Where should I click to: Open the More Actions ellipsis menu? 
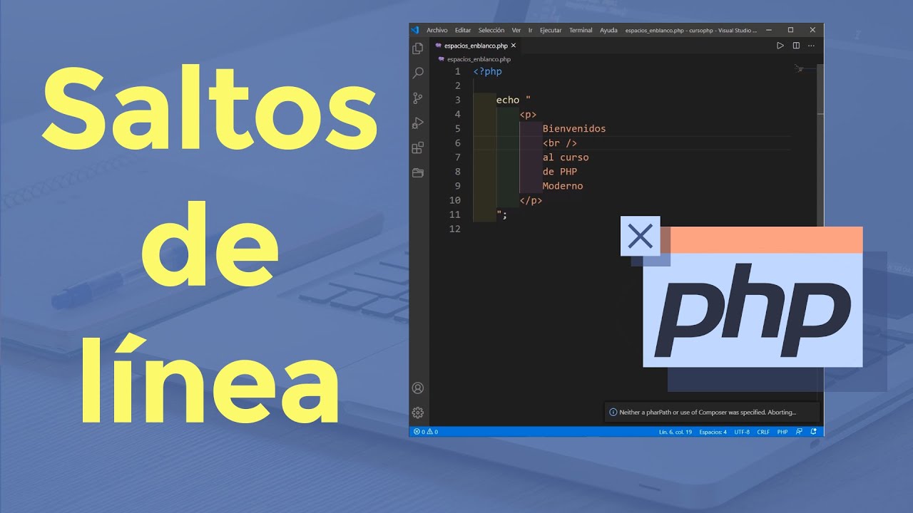(812, 46)
